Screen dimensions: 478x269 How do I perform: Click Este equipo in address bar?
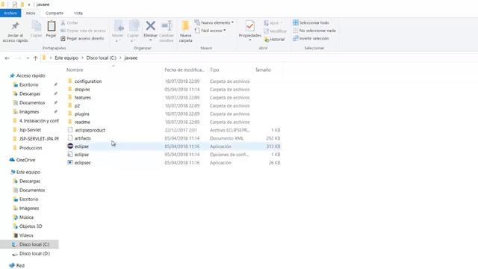pos(66,58)
